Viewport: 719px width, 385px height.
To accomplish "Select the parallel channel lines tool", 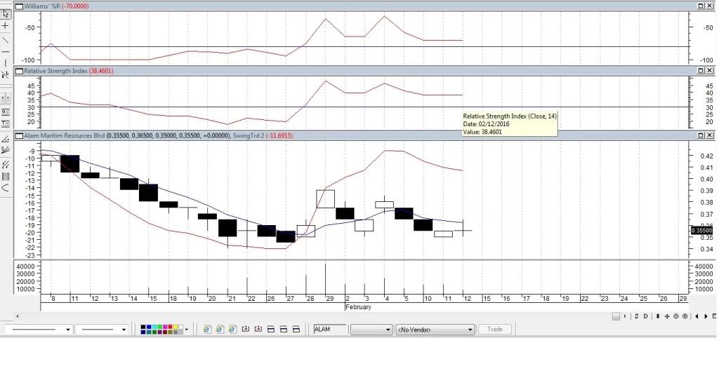I will tap(6, 165).
